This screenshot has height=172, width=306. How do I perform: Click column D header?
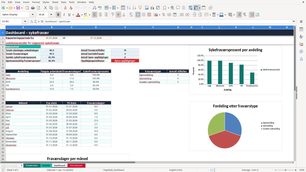coord(96,27)
